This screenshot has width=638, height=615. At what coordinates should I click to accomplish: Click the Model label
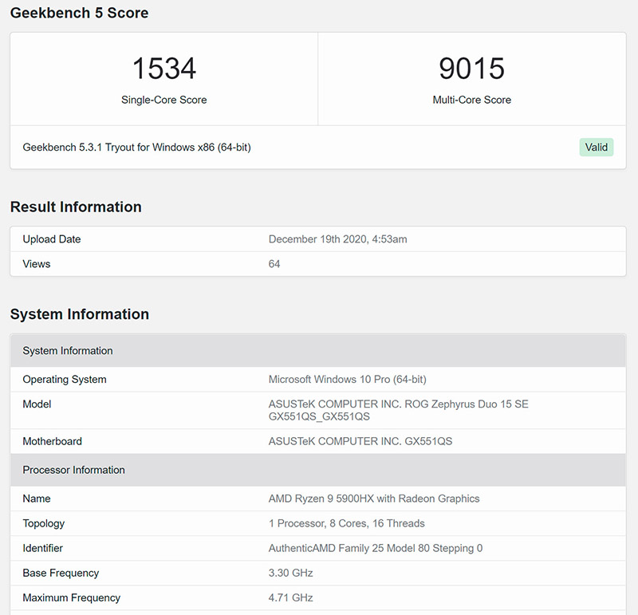[37, 404]
